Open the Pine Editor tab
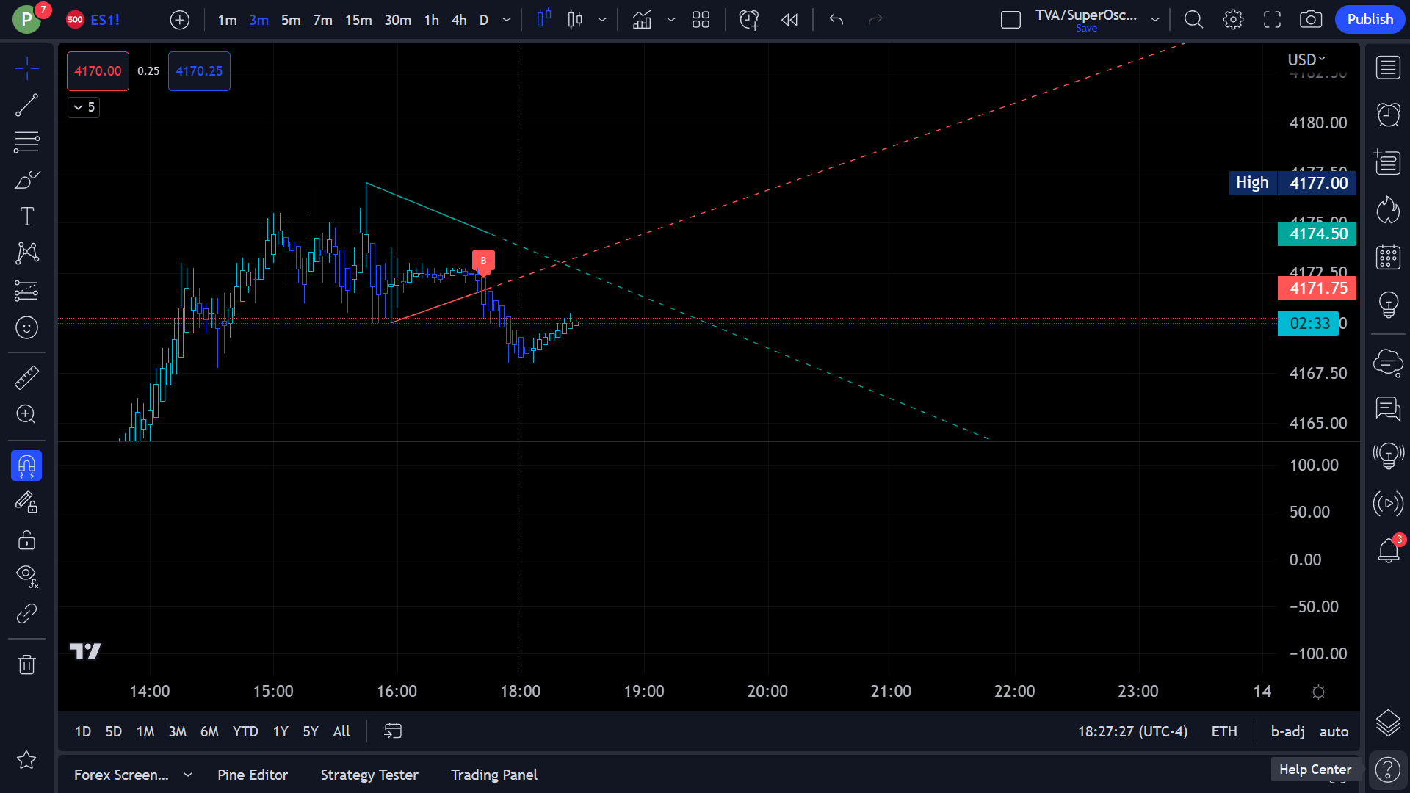Viewport: 1410px width, 793px height. pyautogui.click(x=253, y=775)
